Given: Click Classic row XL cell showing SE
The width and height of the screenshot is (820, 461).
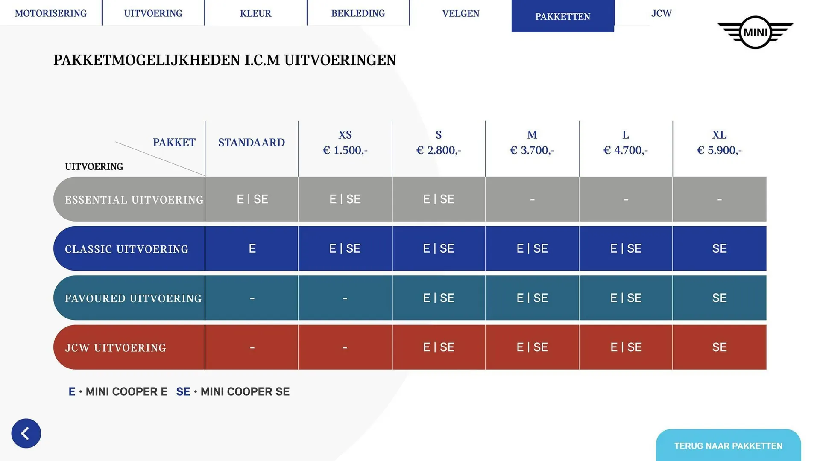Looking at the screenshot, I should pyautogui.click(x=719, y=248).
